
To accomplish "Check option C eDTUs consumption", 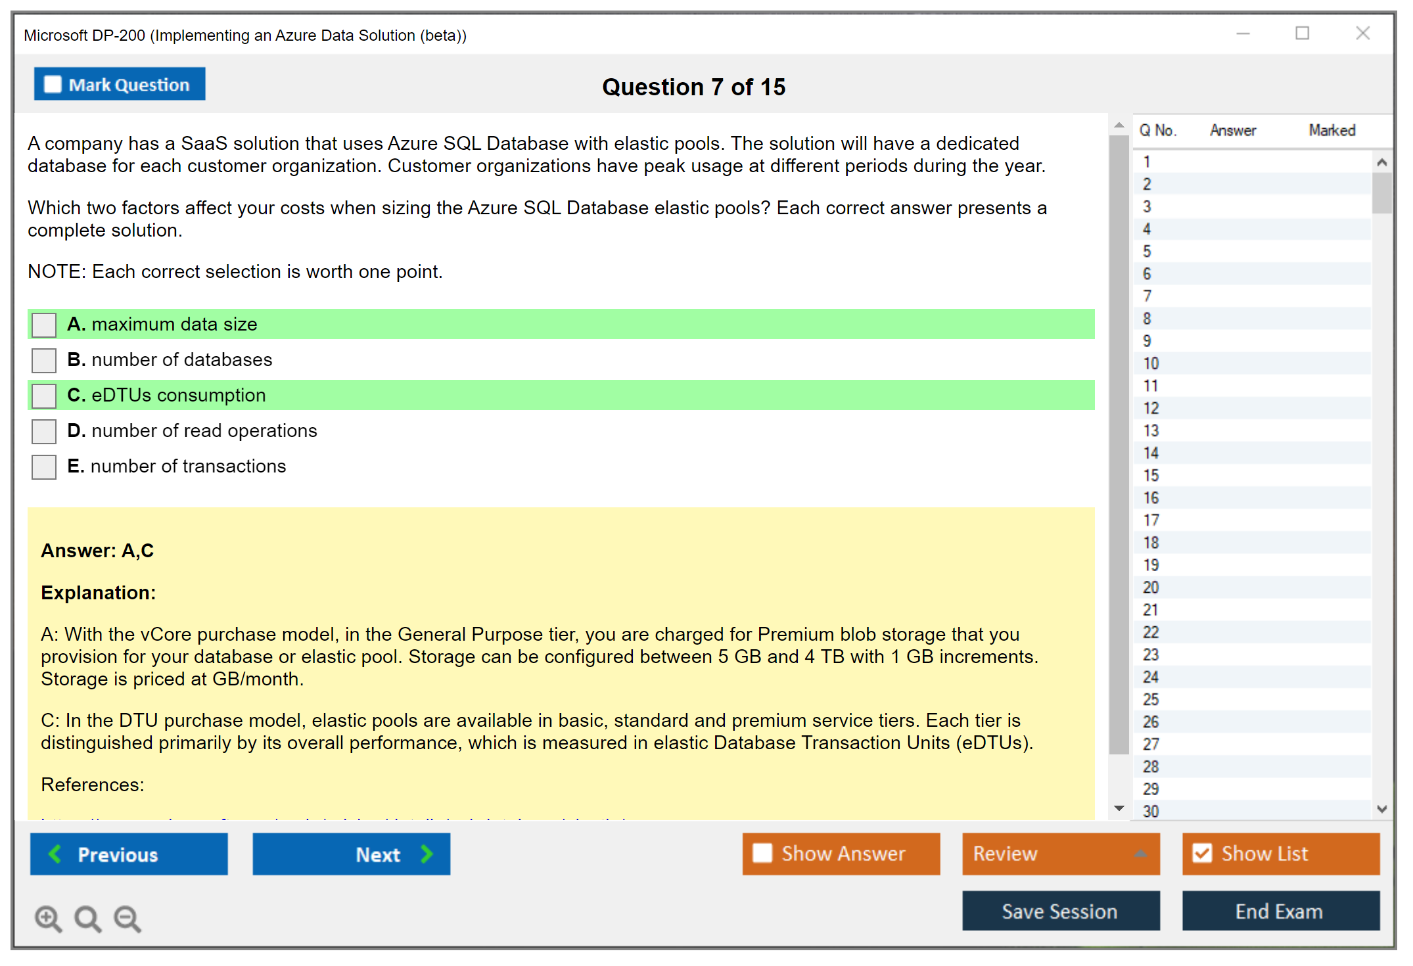I will pos(44,396).
